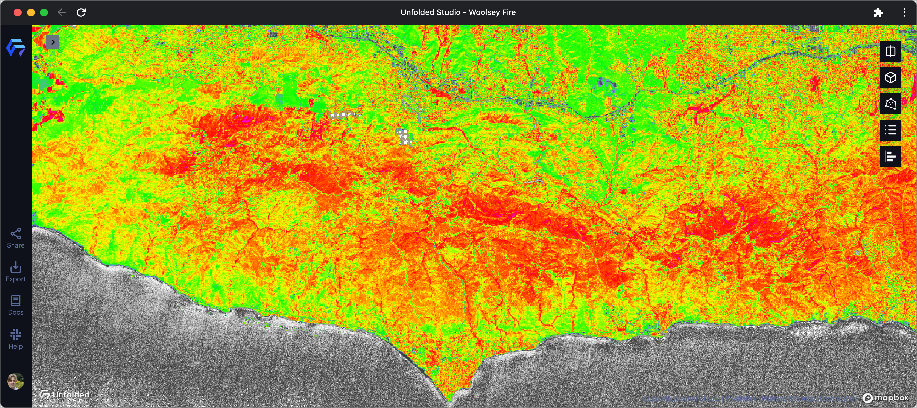Toggle split map view
Screen dimensions: 917x408
890,52
